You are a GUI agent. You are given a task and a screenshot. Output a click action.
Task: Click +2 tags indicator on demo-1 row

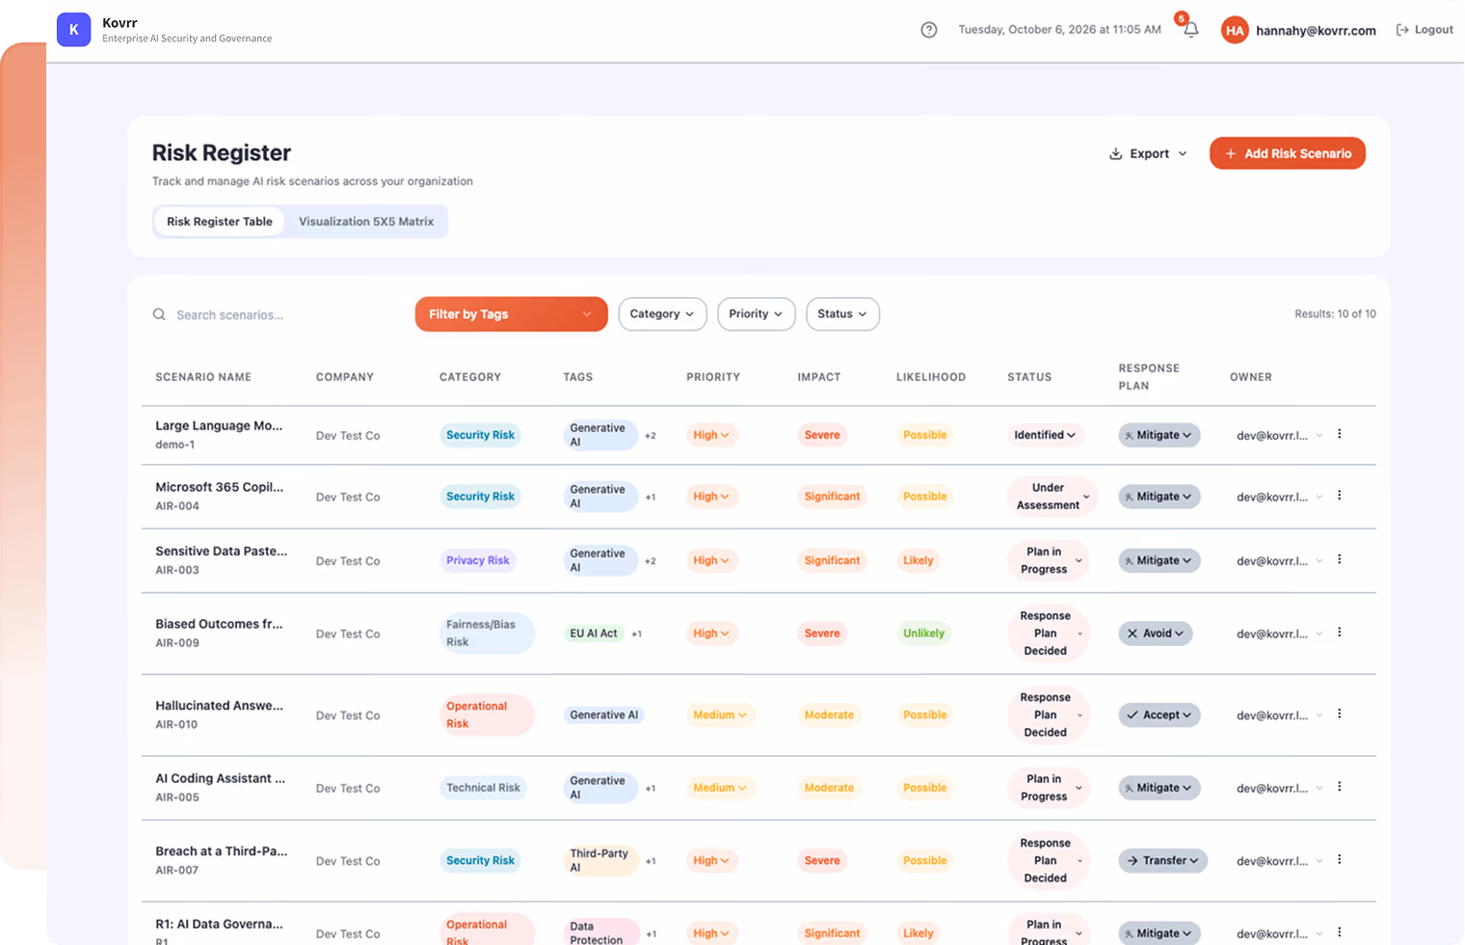pyautogui.click(x=651, y=436)
